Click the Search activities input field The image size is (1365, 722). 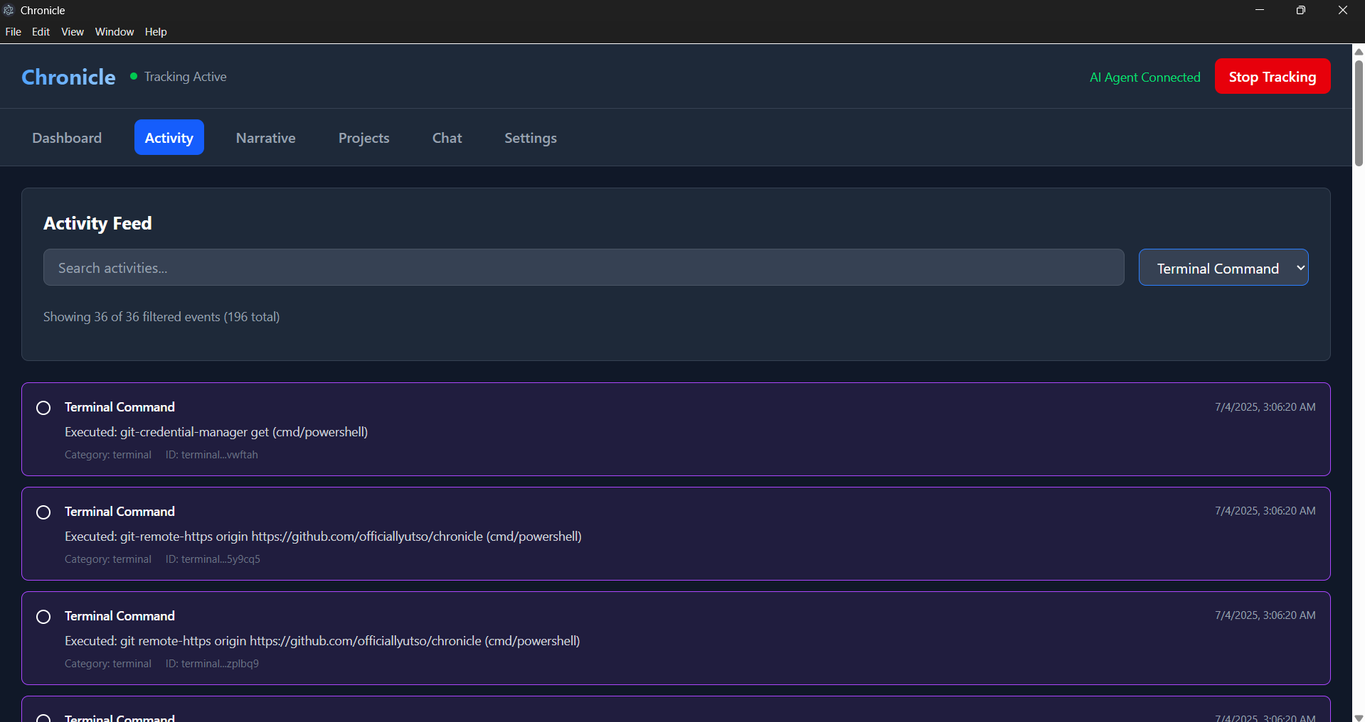click(583, 268)
